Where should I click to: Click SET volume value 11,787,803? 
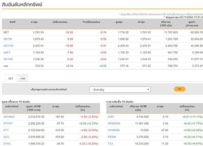point(171,32)
